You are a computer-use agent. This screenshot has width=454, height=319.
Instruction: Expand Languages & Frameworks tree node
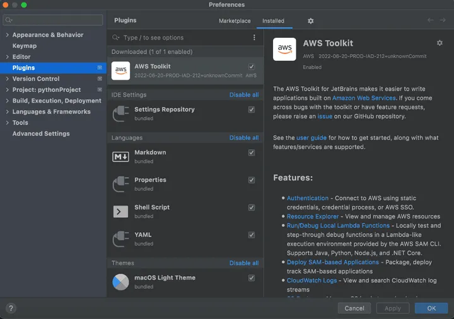click(x=7, y=112)
